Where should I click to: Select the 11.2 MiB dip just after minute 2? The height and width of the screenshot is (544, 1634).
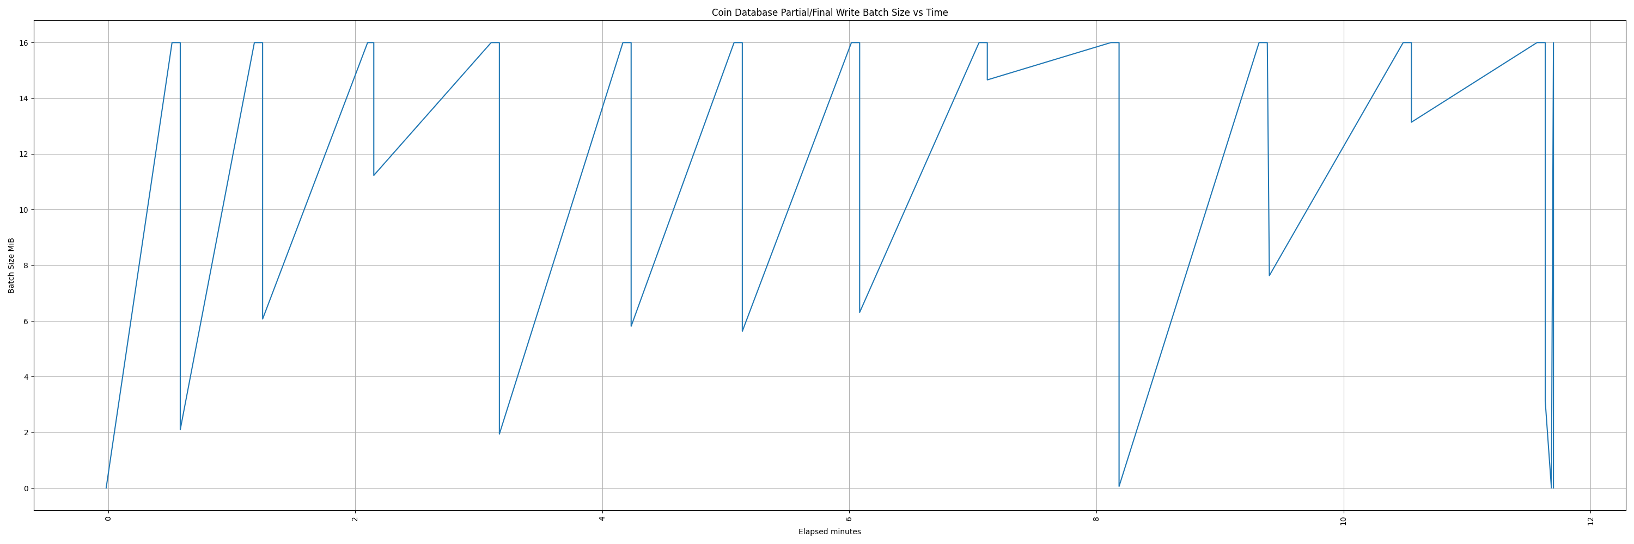point(374,175)
